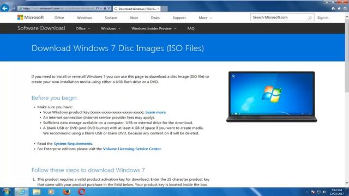
Task: Show hidden system tray icons arrow
Action: point(307,192)
